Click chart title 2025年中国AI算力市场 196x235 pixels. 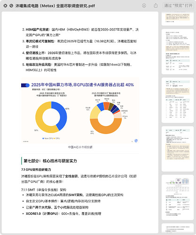tap(82, 85)
